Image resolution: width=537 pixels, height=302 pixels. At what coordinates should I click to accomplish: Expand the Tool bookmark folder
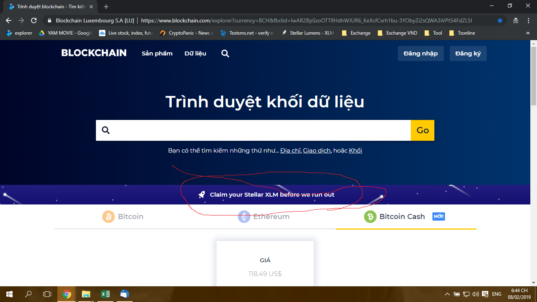click(x=433, y=33)
